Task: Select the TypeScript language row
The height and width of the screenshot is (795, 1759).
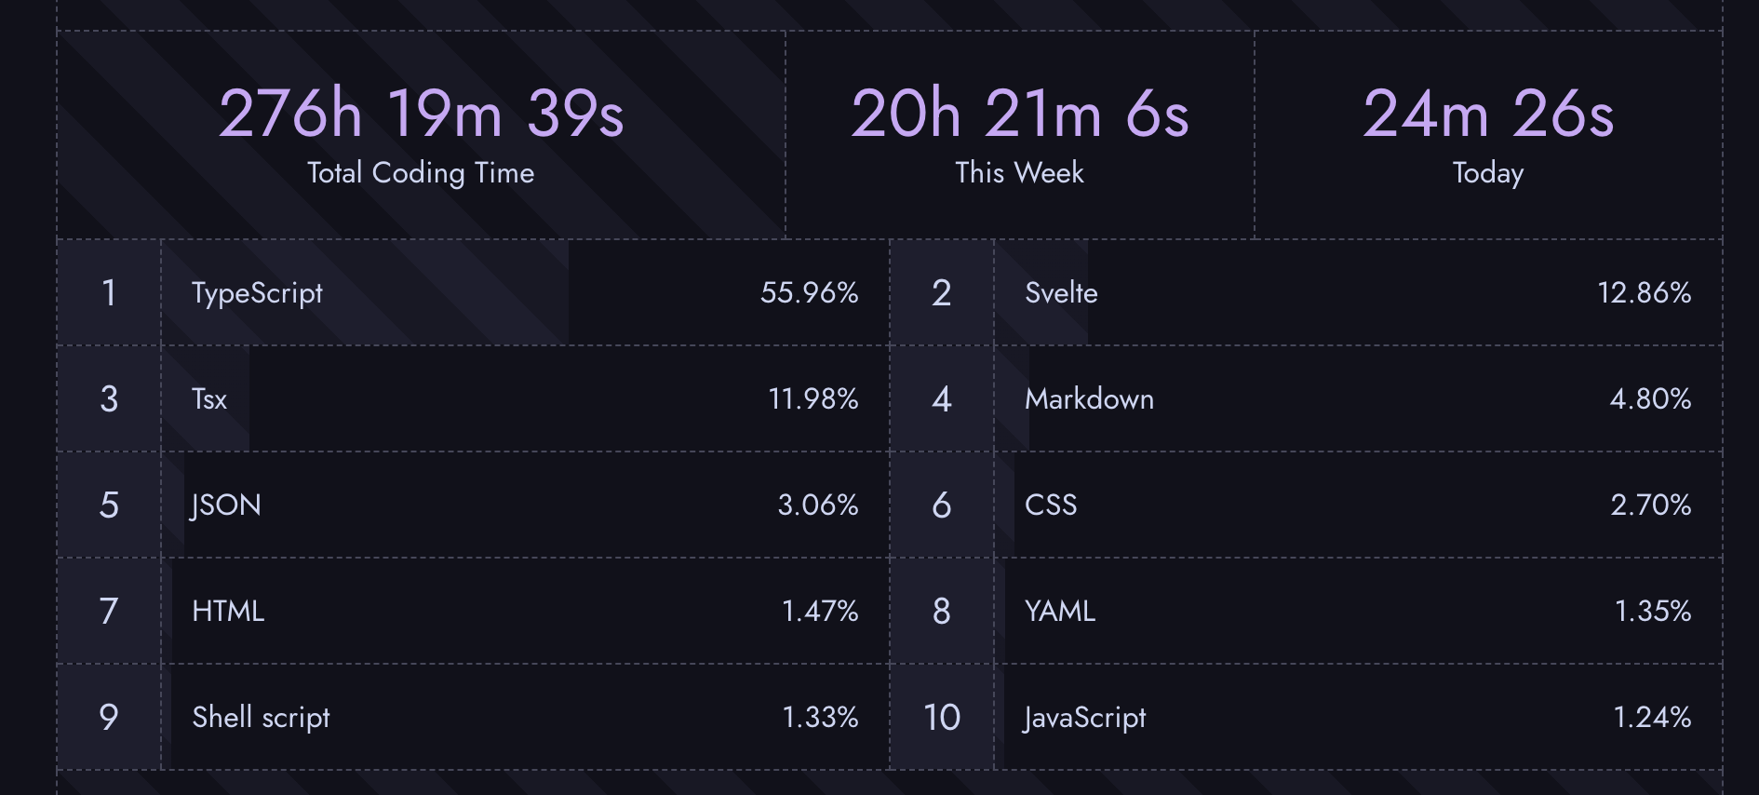Action: tap(257, 293)
